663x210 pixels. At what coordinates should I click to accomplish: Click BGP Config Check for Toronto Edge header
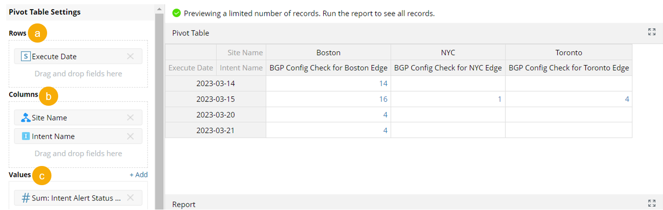click(x=568, y=68)
